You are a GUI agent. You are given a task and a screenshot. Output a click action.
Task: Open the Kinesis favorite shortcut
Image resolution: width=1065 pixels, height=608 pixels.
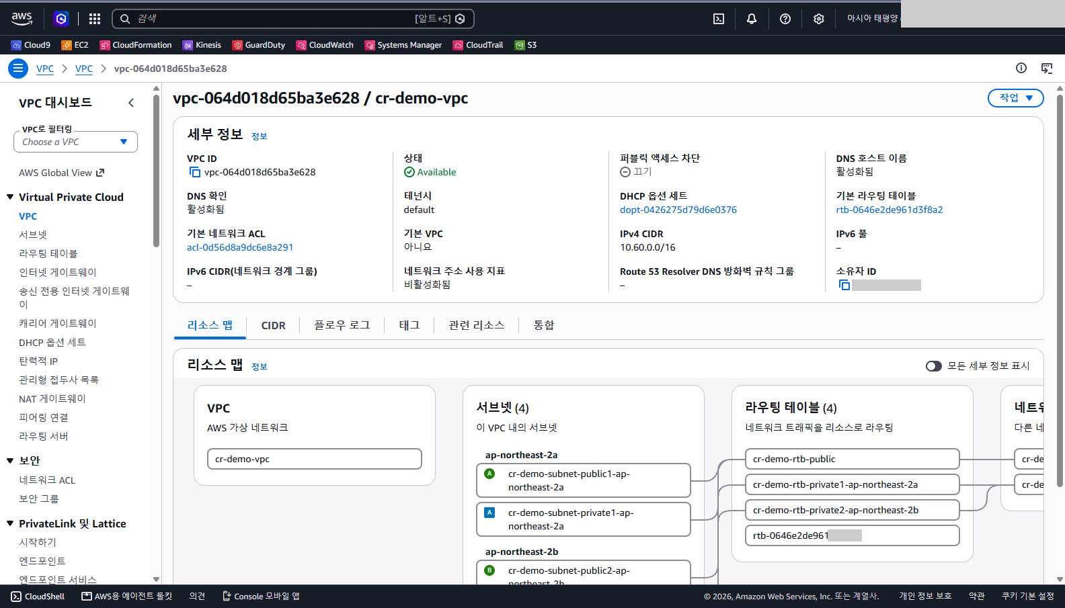[202, 45]
